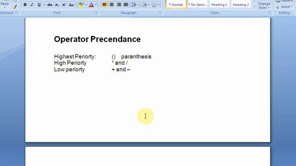
Task: Open the Paragraph dialog launcher
Action: coord(160,12)
